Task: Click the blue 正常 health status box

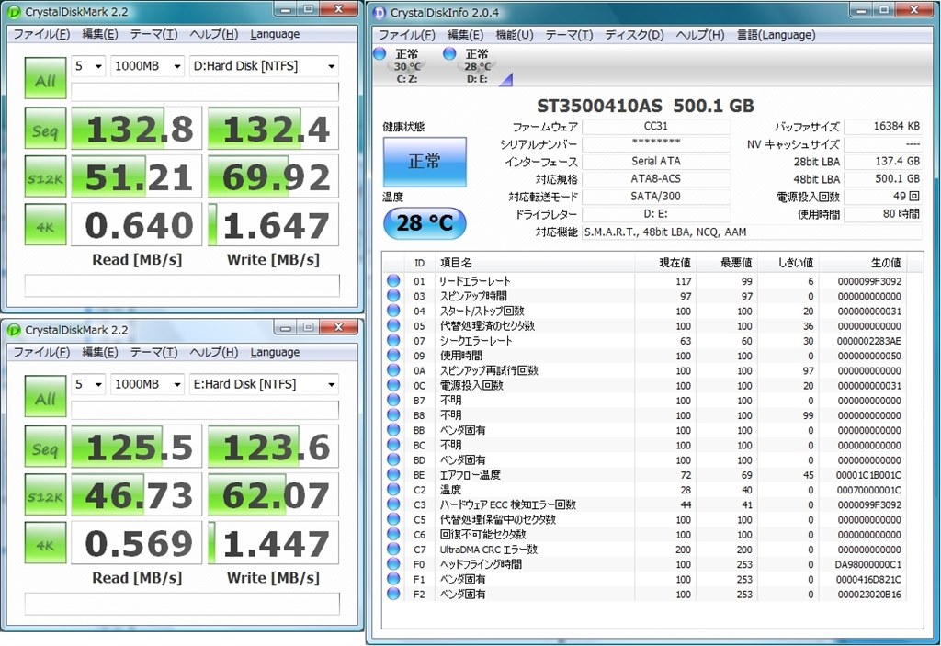Action: click(x=425, y=162)
